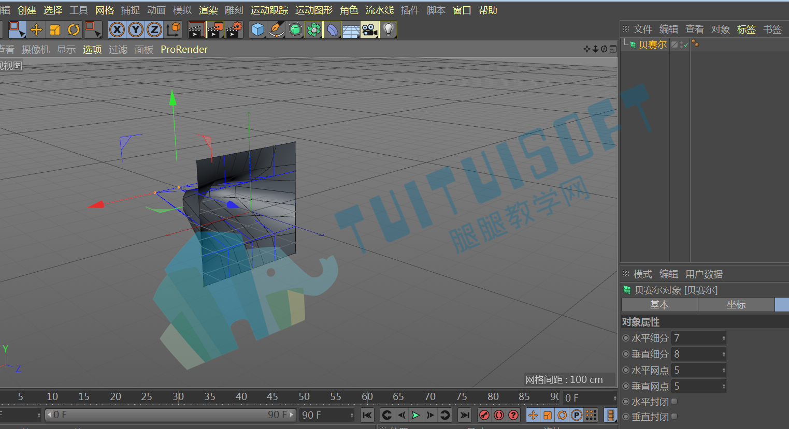This screenshot has height=429, width=789.
Task: Render to Picture Viewer
Action: tap(214, 29)
